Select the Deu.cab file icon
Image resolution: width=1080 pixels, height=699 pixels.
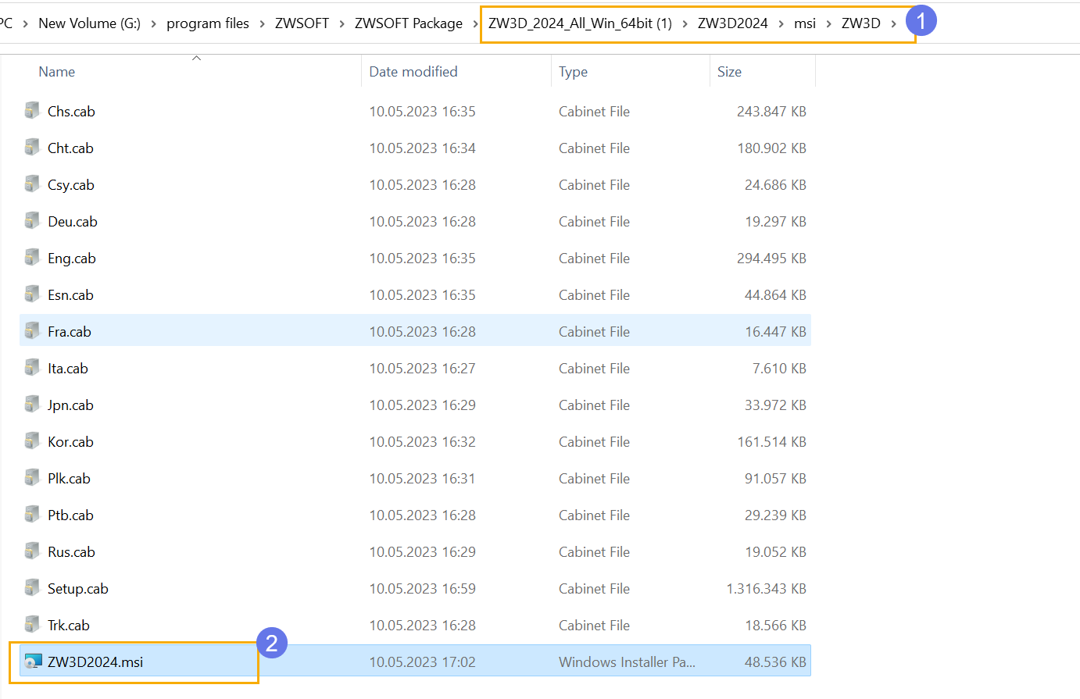(32, 221)
